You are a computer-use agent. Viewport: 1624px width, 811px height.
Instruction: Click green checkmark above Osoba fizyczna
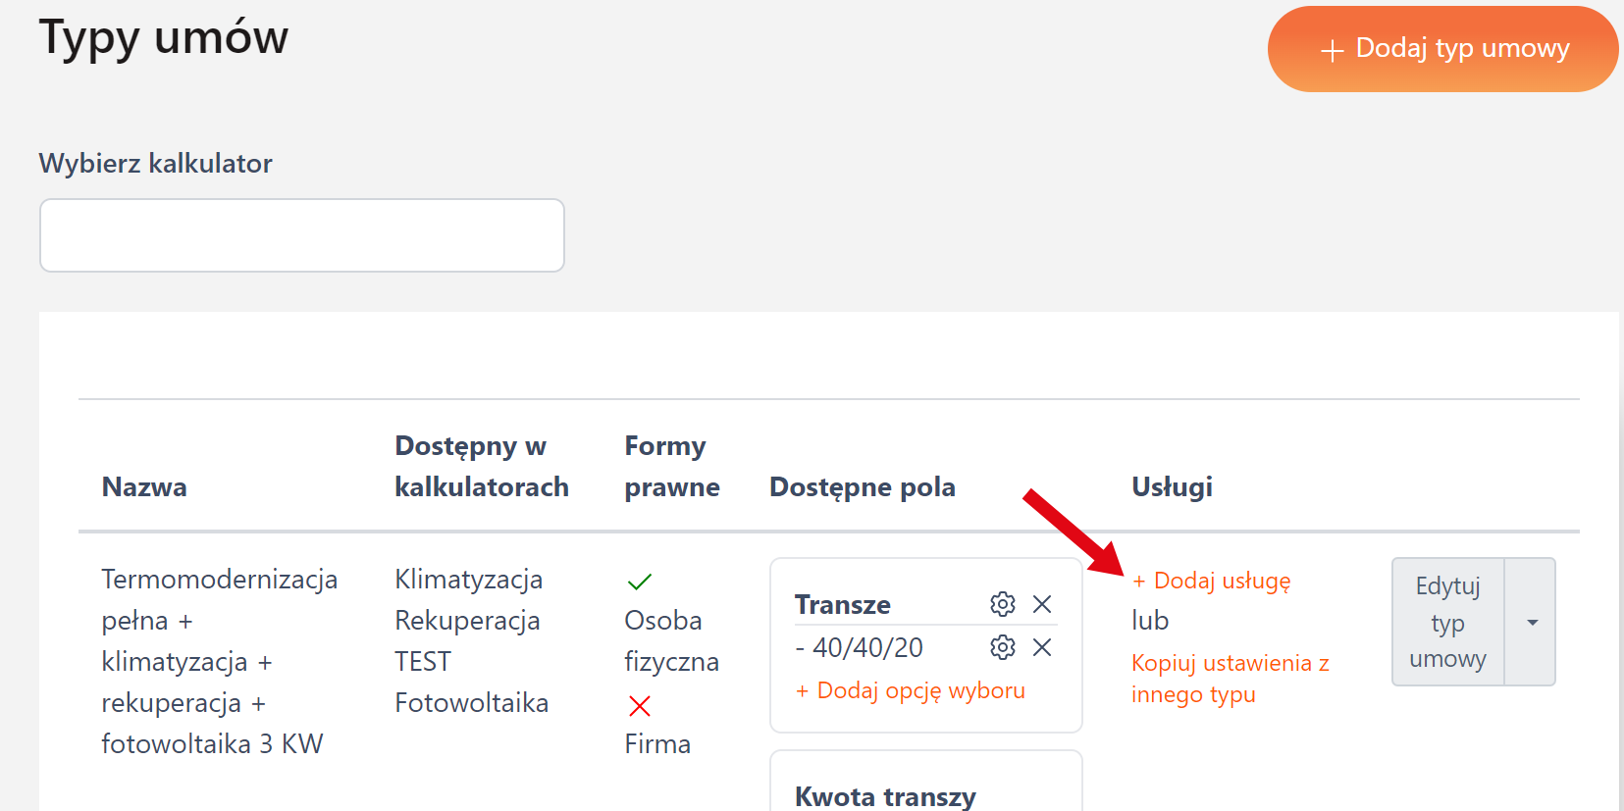(x=639, y=582)
